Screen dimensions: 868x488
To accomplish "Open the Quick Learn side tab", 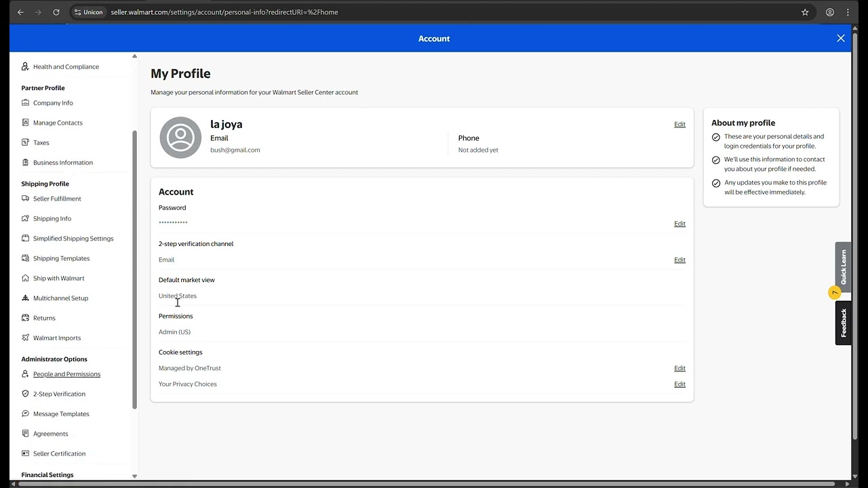I will [843, 266].
